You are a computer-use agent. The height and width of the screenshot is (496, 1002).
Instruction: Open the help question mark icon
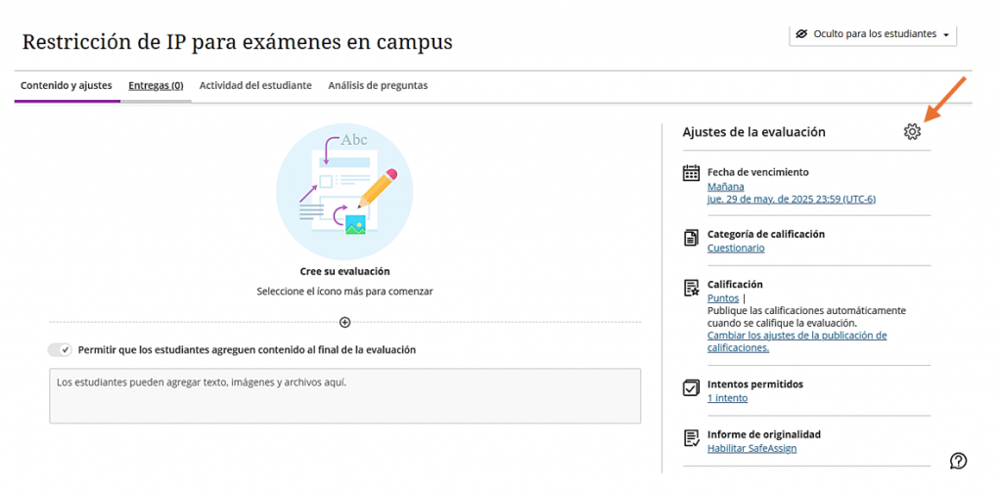[x=959, y=460]
